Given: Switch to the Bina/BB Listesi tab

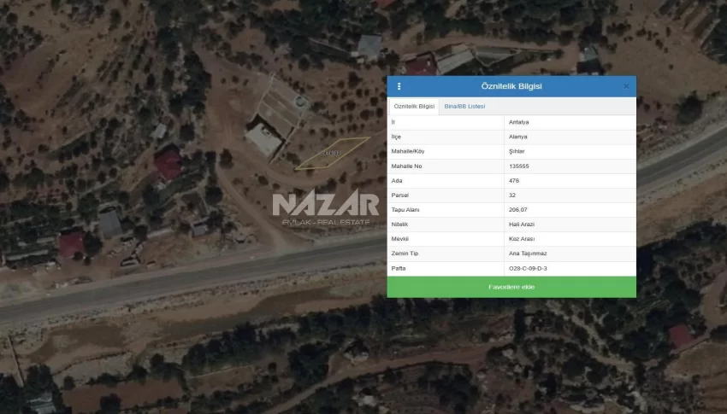Looking at the screenshot, I should tap(464, 107).
